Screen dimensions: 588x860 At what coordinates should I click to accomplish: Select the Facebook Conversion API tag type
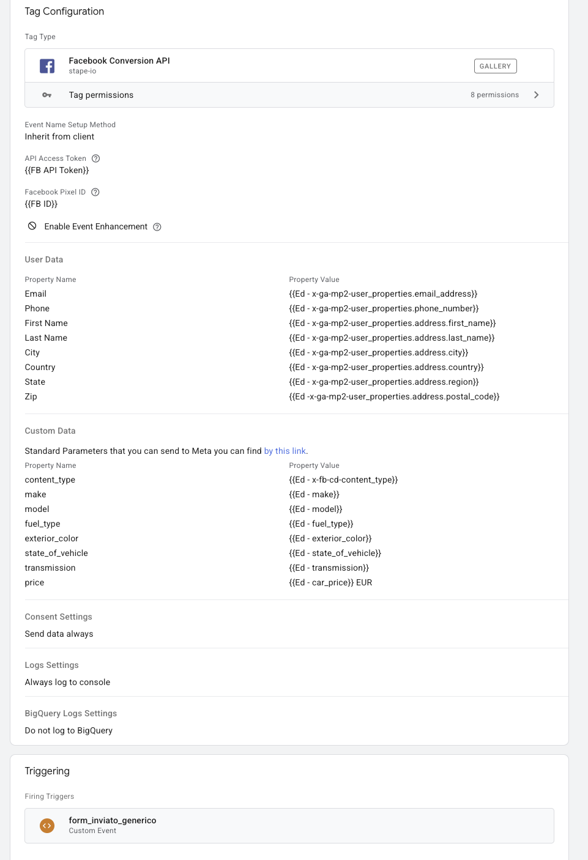coord(289,65)
